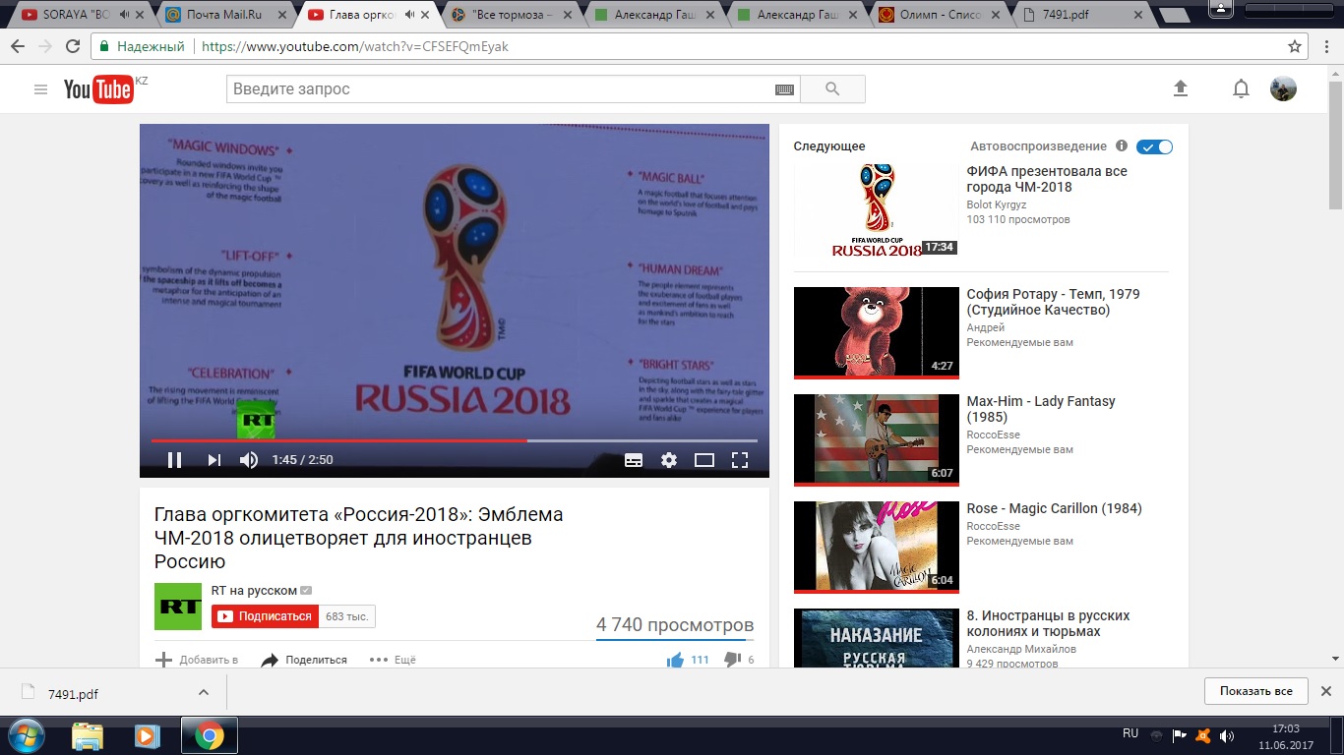Dislike the video with thumbs down
The image size is (1344, 755).
pos(732,660)
